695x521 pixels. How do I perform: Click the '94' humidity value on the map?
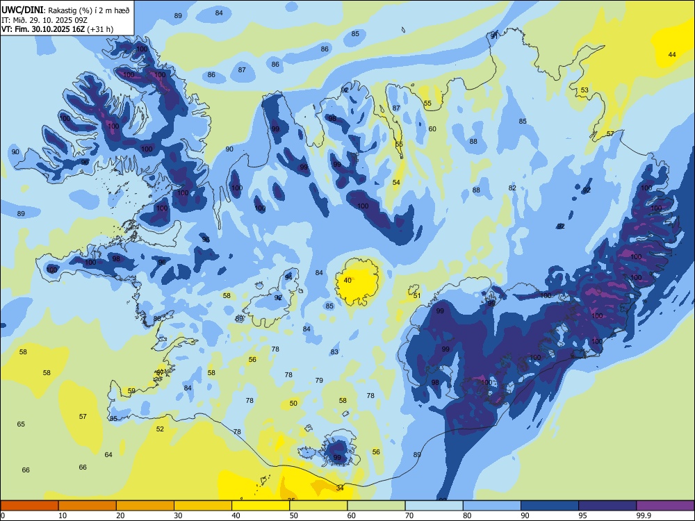[288, 277]
